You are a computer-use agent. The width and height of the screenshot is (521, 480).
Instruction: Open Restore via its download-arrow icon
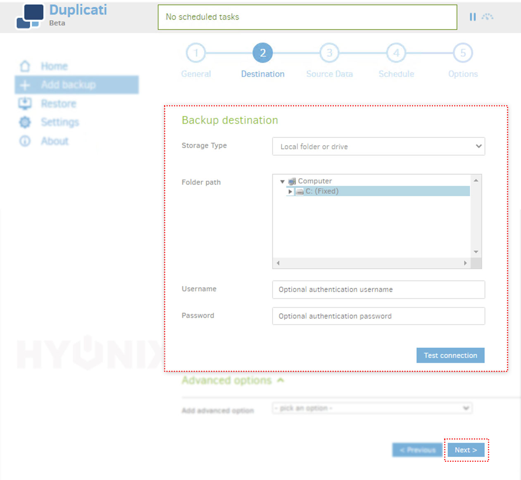pos(25,104)
